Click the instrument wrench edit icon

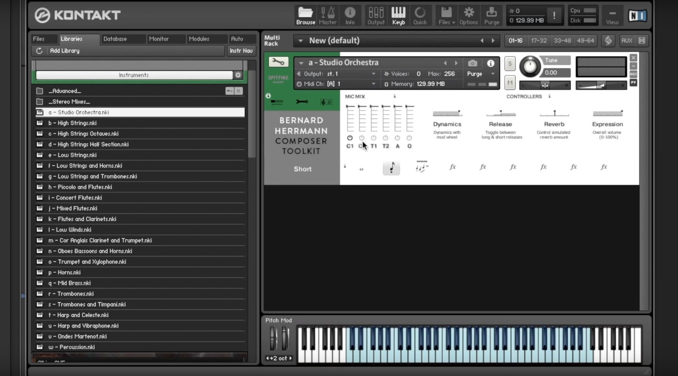(x=278, y=62)
